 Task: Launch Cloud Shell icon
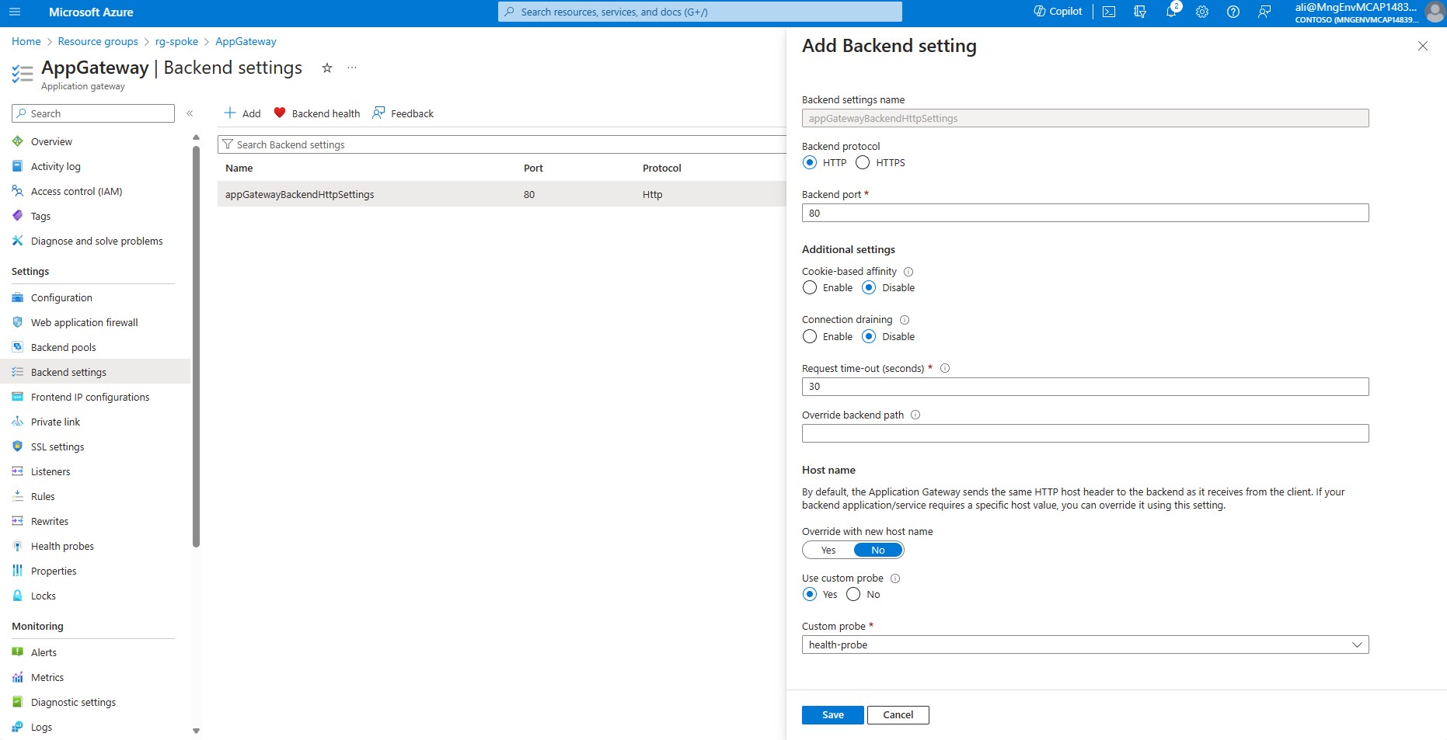pyautogui.click(x=1109, y=12)
